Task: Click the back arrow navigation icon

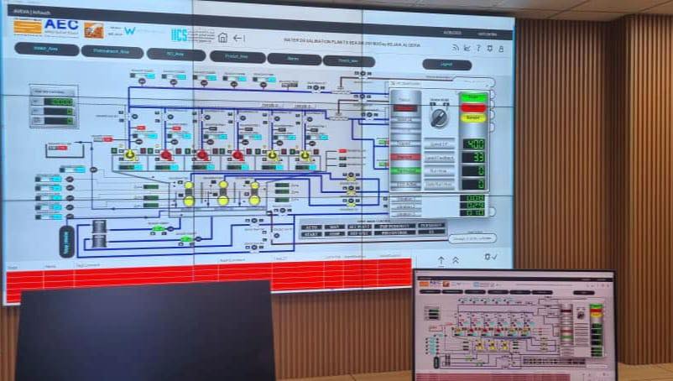Action: 239,38
